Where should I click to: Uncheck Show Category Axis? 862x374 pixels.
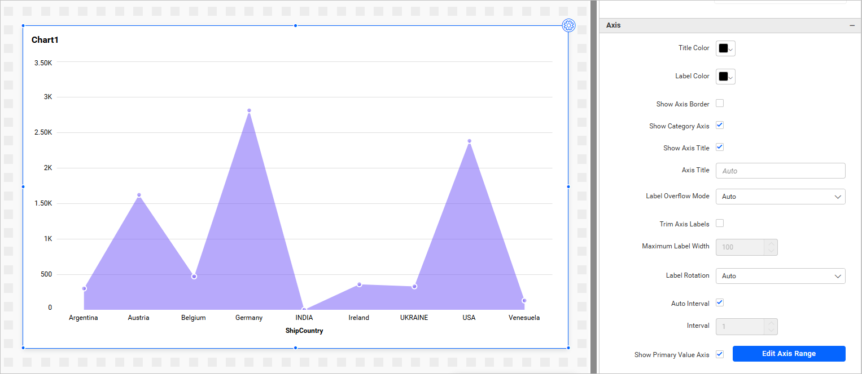coord(720,126)
